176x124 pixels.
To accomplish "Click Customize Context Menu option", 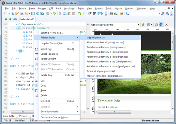I will (55, 117).
